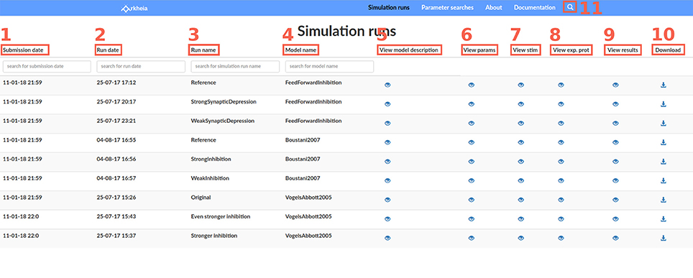View exp. prot of Stronger inhibition run

click(x=561, y=238)
